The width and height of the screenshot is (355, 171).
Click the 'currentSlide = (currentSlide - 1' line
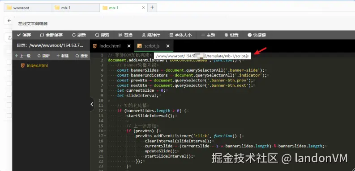(235, 146)
